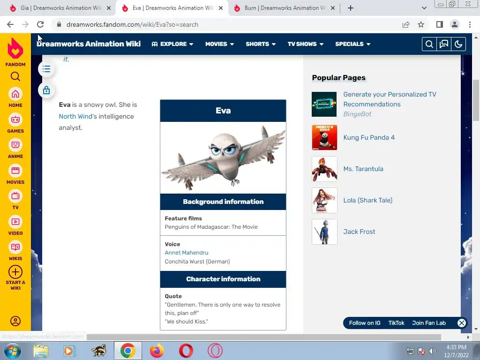Click the volume icon in system tray
The image size is (480, 360).
pos(432,351)
